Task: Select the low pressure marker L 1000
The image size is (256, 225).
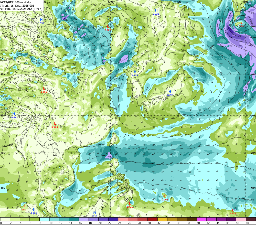Action: (x=108, y=28)
